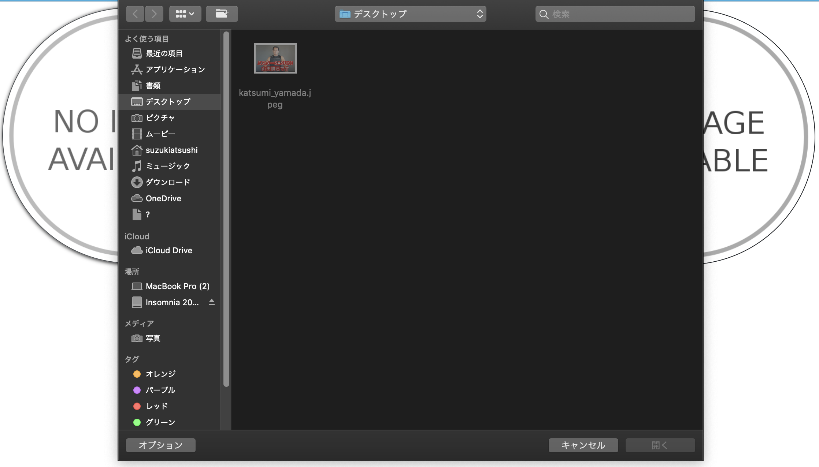The height and width of the screenshot is (467, 819).
Task: Open the デスクトップ path dropdown
Action: pyautogui.click(x=410, y=14)
